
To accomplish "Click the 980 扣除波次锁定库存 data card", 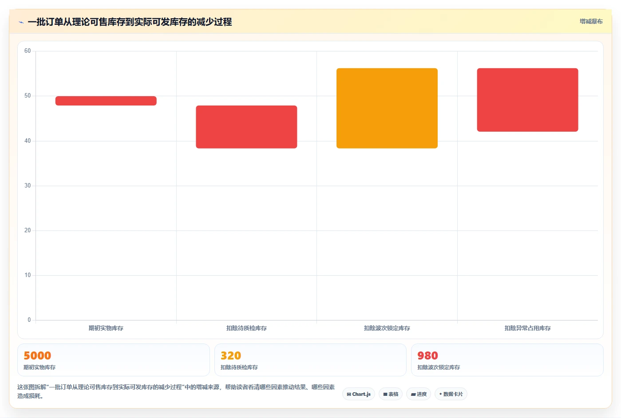I will point(507,360).
